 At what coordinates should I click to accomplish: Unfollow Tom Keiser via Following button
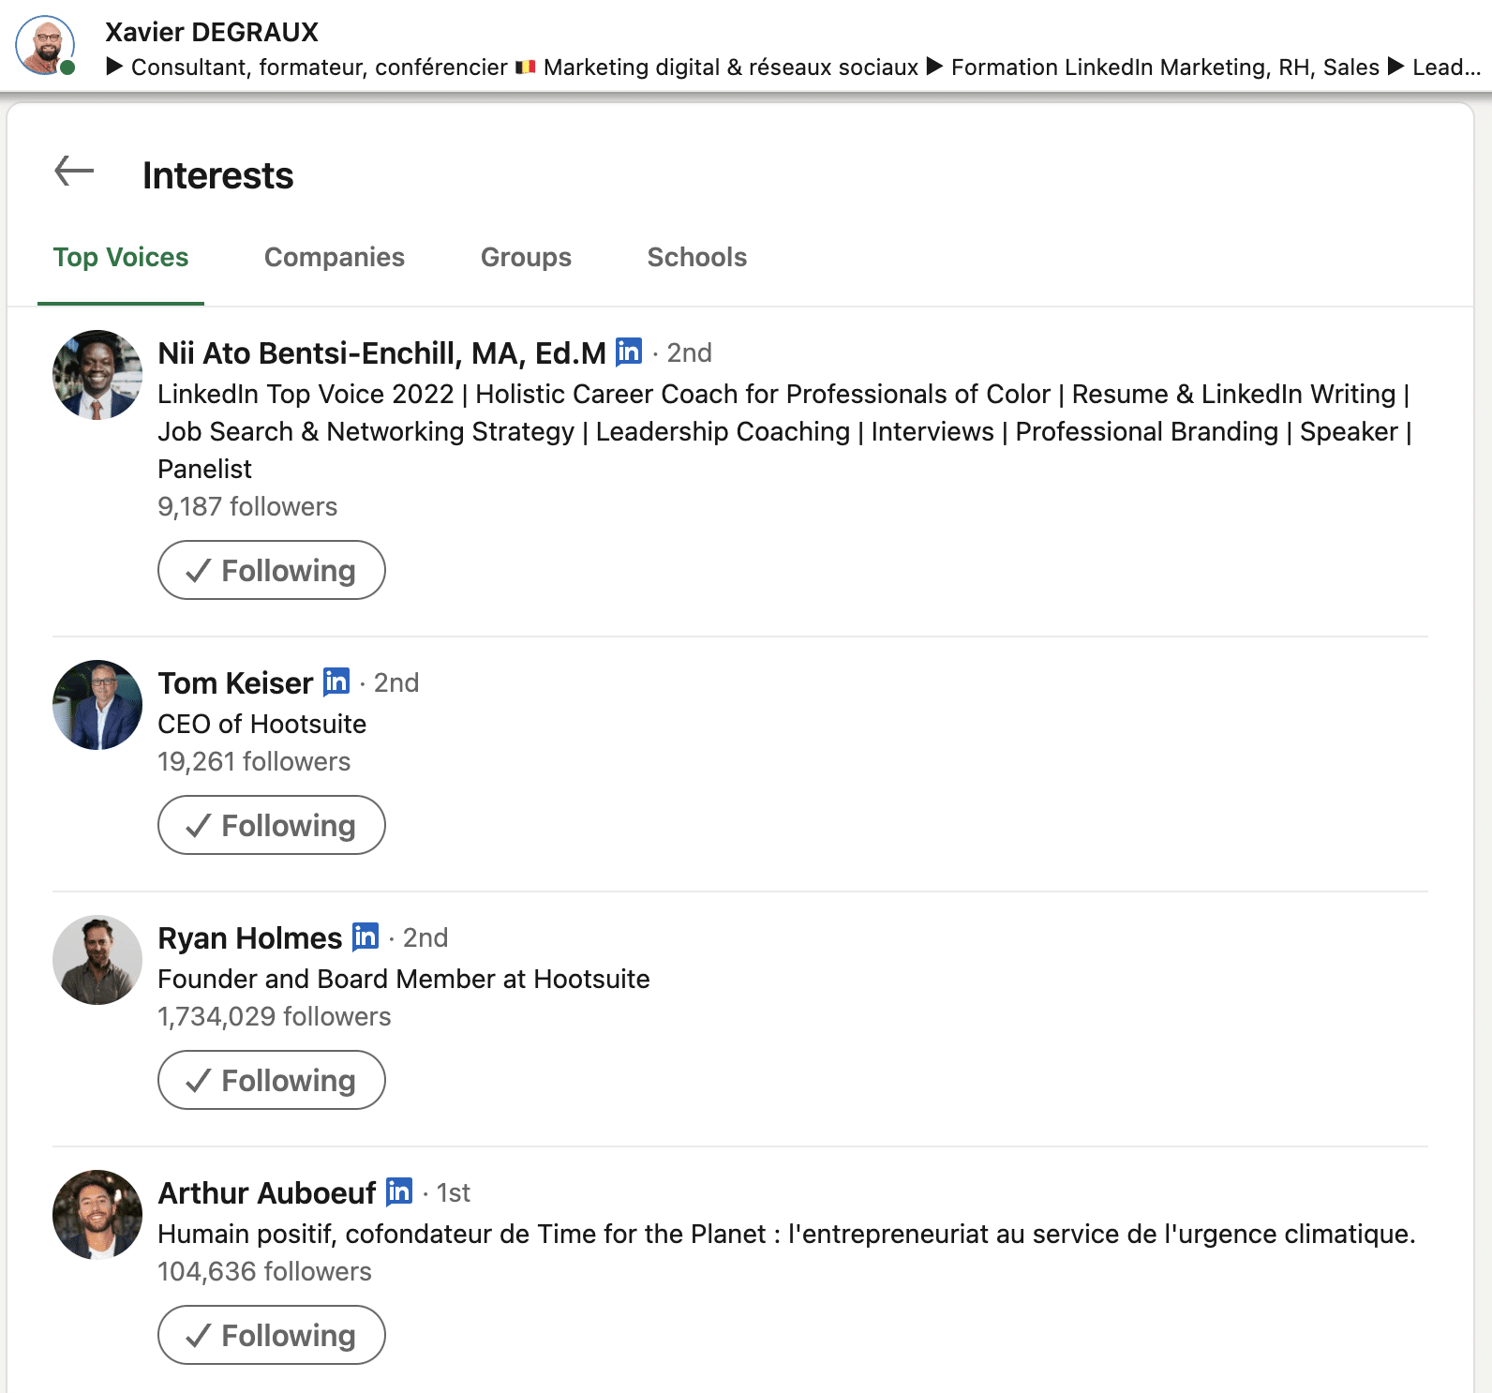pyautogui.click(x=272, y=825)
